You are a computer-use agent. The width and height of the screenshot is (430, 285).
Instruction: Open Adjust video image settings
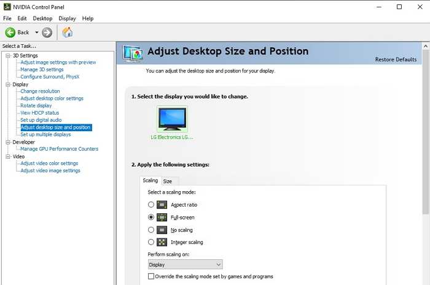pyautogui.click(x=50, y=170)
